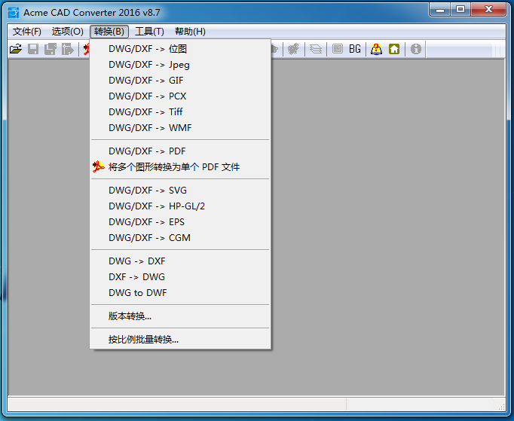The image size is (514, 421).
Task: Launch 按比例批量转换... batch conversion
Action: pyautogui.click(x=144, y=340)
